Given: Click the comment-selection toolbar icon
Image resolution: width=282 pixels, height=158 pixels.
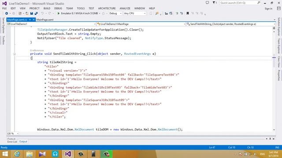Looking at the screenshot, I should [177, 14].
